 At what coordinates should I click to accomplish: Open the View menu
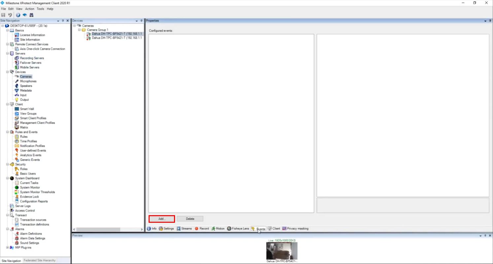(19, 9)
